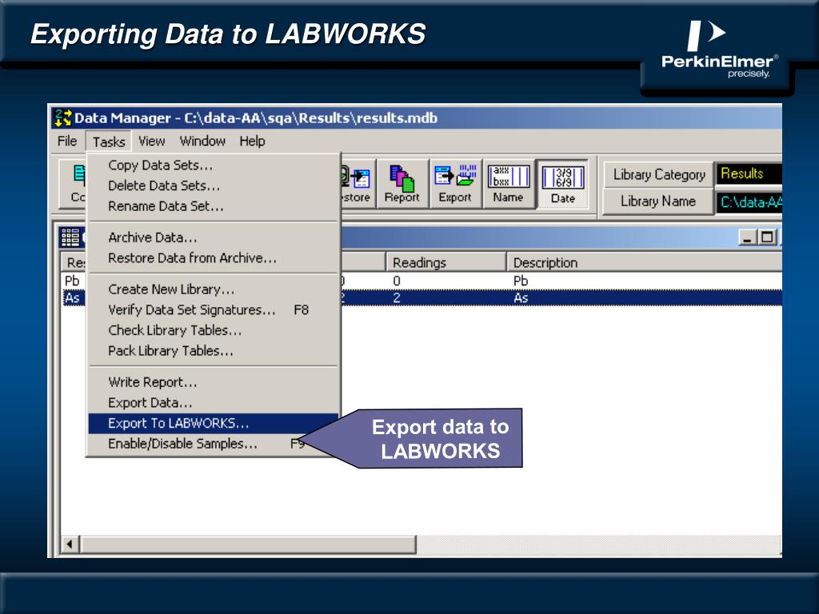The height and width of the screenshot is (614, 819).
Task: Click the As description cell
Action: (521, 297)
